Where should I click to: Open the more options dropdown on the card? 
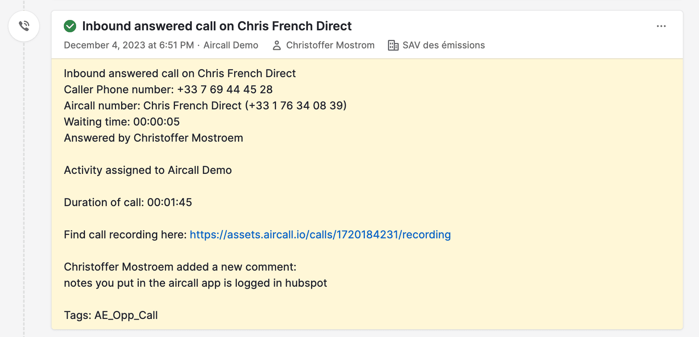tap(661, 26)
